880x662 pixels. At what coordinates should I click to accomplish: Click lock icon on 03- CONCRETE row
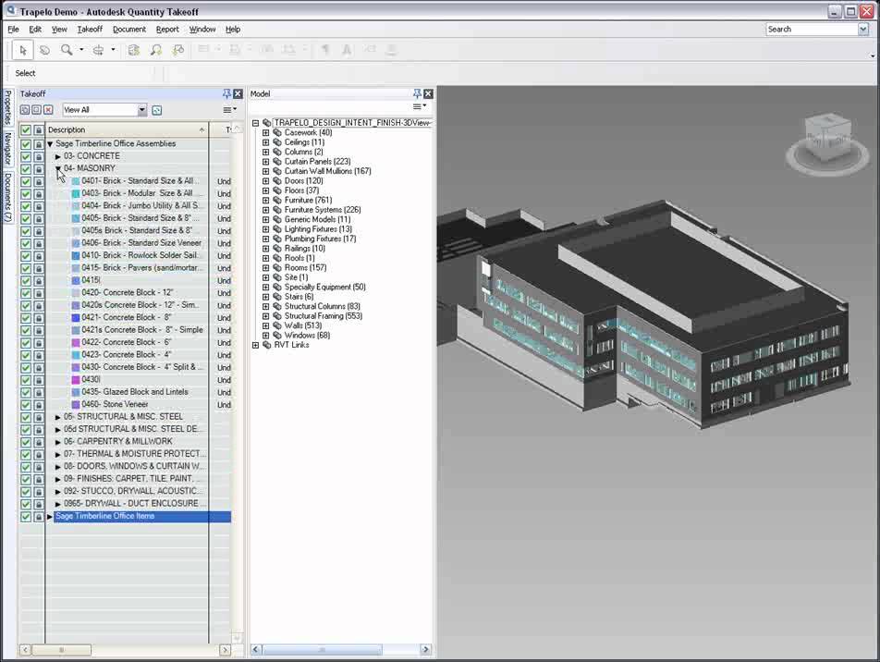tap(38, 156)
